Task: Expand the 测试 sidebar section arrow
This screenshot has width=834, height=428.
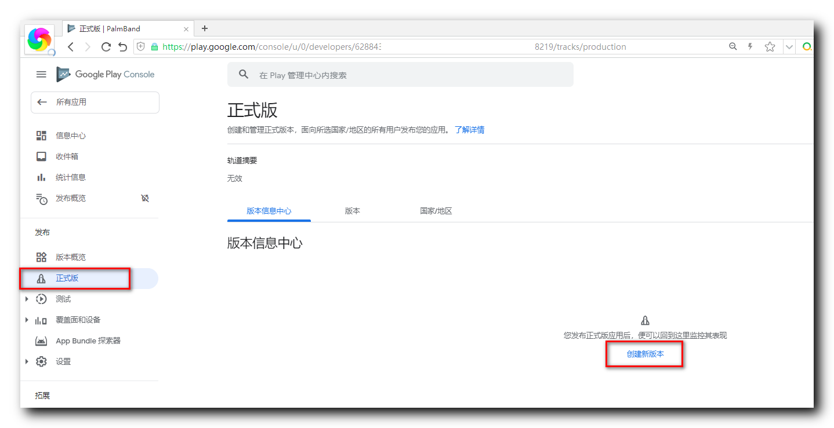Action: 27,299
